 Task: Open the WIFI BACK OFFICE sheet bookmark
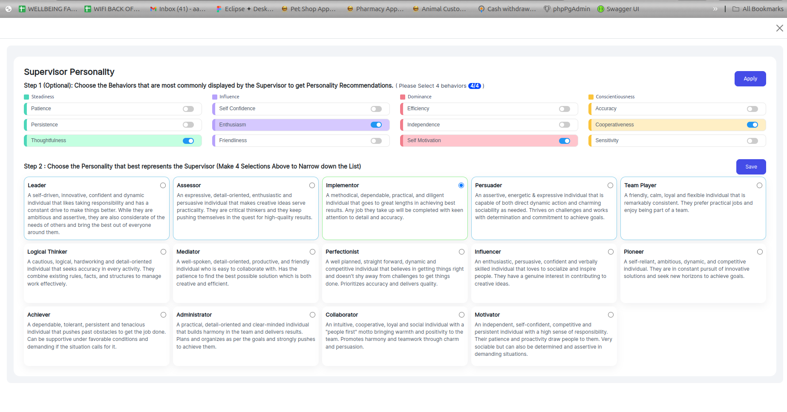pos(112,9)
